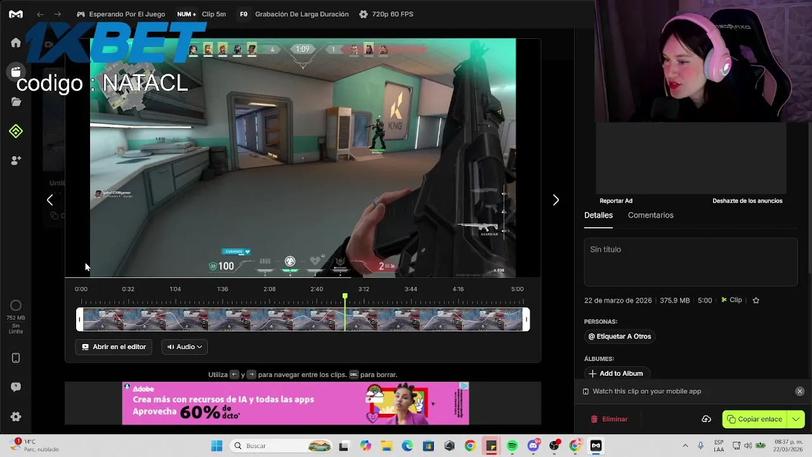Click the Watch this clip on mobile text
This screenshot has height=457, width=812.
(646, 391)
